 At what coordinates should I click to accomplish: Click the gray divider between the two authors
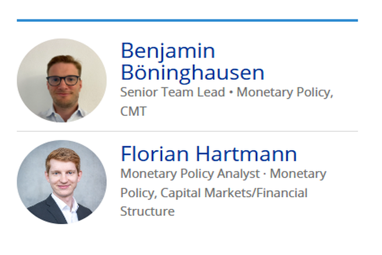point(187,131)
